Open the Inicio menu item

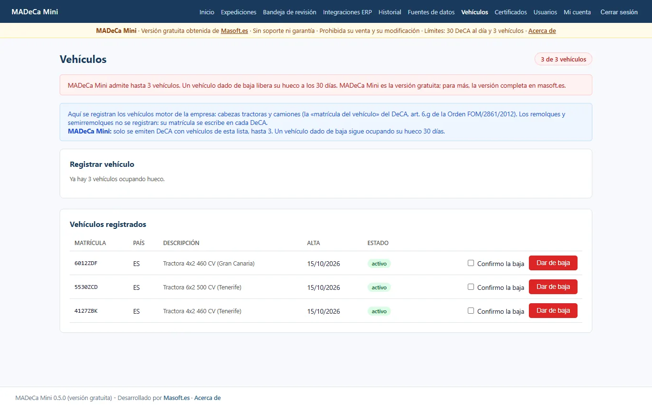click(207, 12)
